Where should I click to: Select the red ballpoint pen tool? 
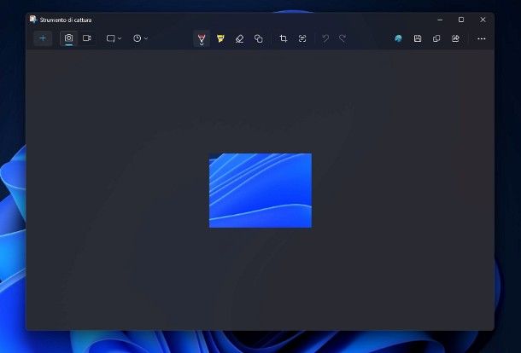202,39
